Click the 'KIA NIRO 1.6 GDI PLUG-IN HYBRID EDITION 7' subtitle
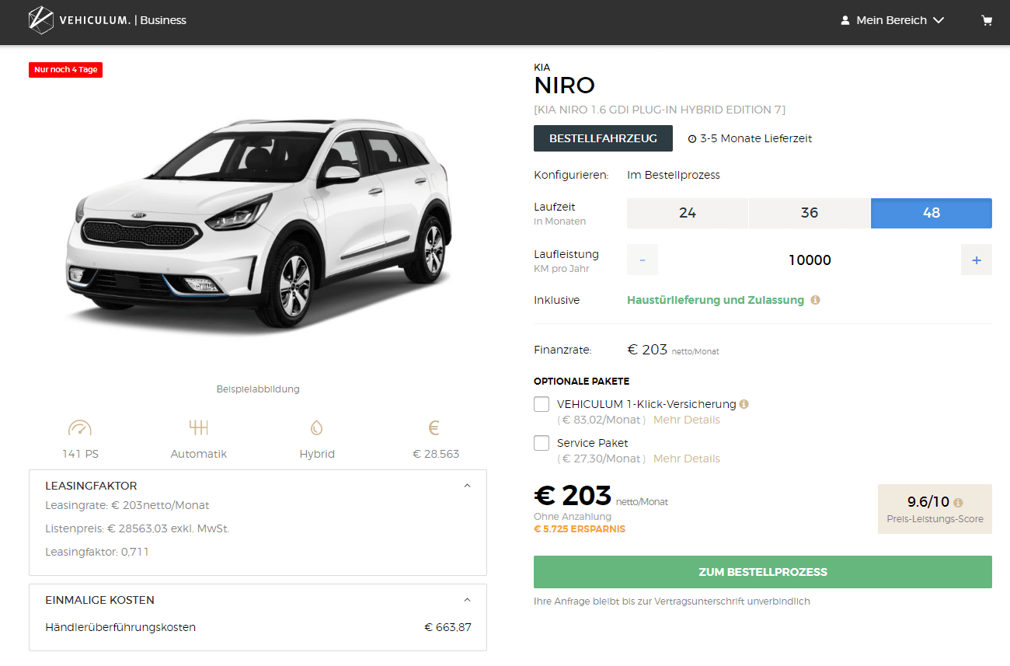The width and height of the screenshot is (1010, 666). pos(660,110)
